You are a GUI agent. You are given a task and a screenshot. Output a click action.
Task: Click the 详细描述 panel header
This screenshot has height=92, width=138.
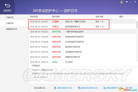coord(36,66)
